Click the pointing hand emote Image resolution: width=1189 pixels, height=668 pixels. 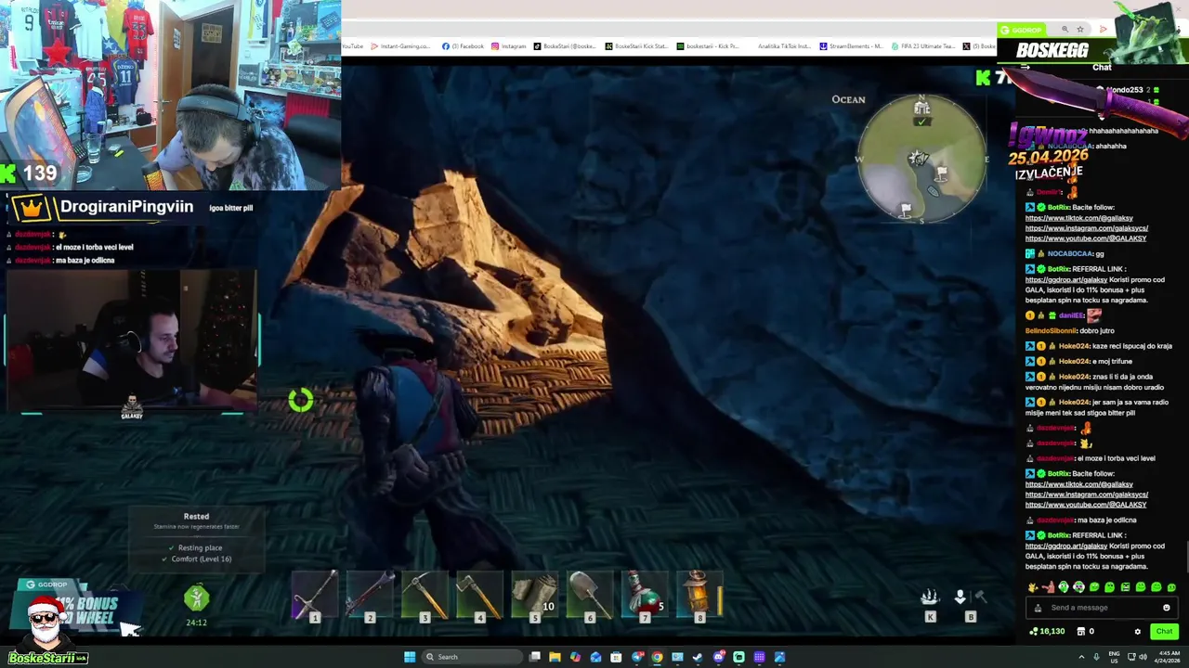(1048, 587)
